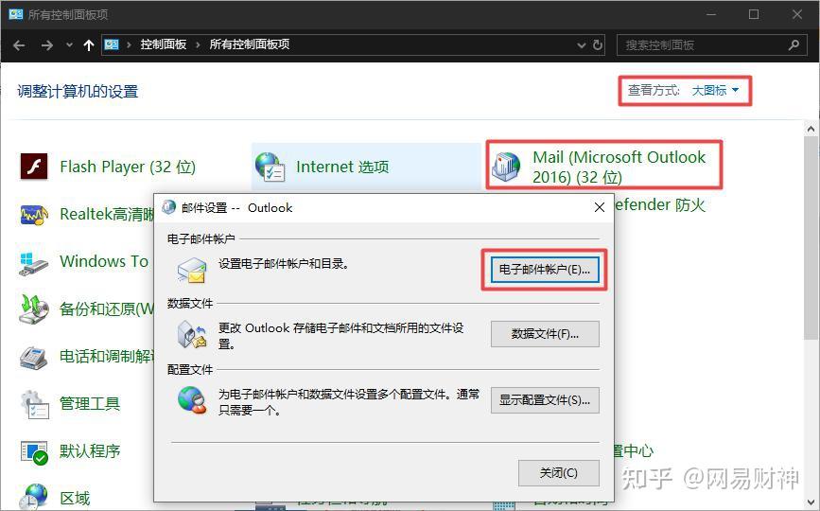The width and height of the screenshot is (820, 511).
Task: Refresh the control panel address bar
Action: pos(597,45)
